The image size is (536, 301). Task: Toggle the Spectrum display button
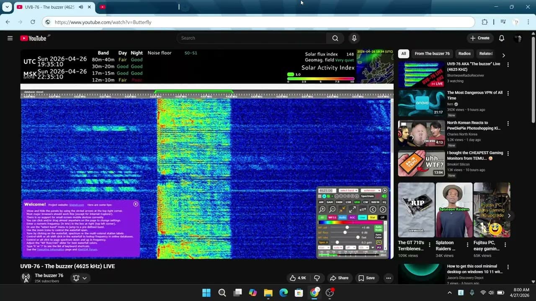(367, 196)
